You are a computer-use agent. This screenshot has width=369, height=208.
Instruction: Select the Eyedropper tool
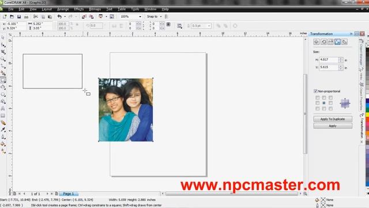click(x=3, y=129)
